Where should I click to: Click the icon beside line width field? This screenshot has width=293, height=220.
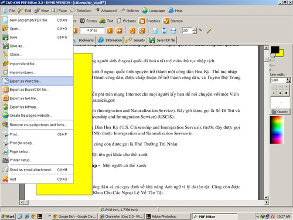click(288, 80)
